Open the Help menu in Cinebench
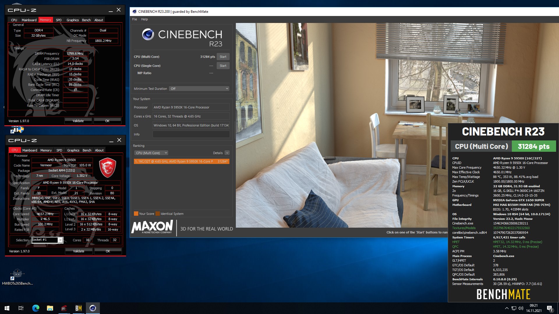This screenshot has height=314, width=559. (x=144, y=19)
